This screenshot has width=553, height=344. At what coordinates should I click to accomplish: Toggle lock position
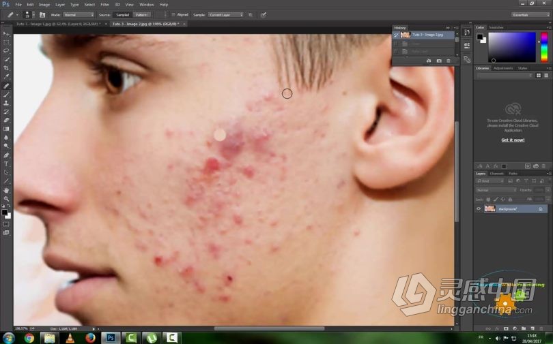click(x=503, y=200)
